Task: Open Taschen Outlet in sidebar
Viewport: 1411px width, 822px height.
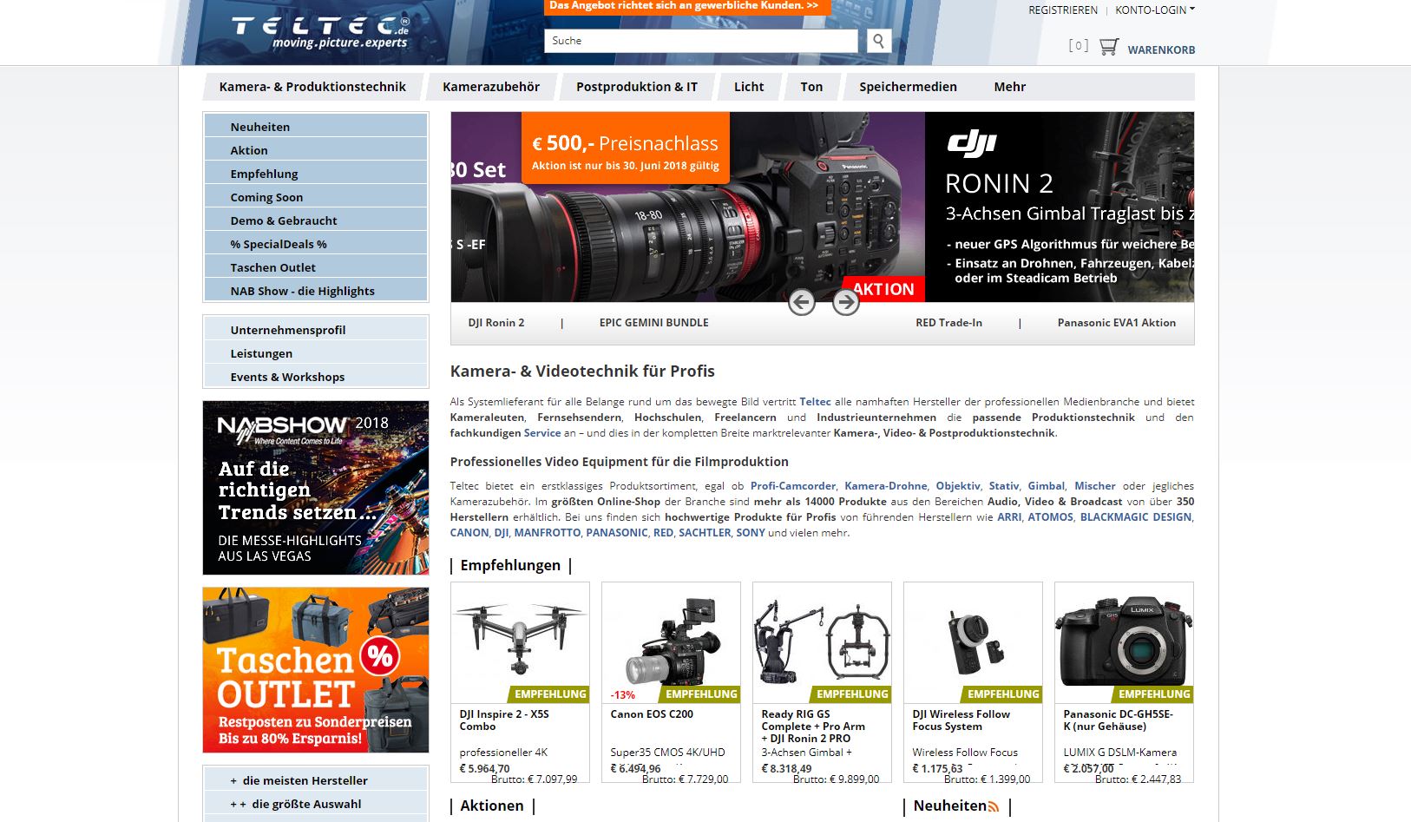Action: (272, 267)
